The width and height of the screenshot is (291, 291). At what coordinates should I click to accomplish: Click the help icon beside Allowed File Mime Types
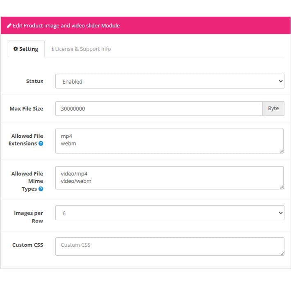click(41, 189)
